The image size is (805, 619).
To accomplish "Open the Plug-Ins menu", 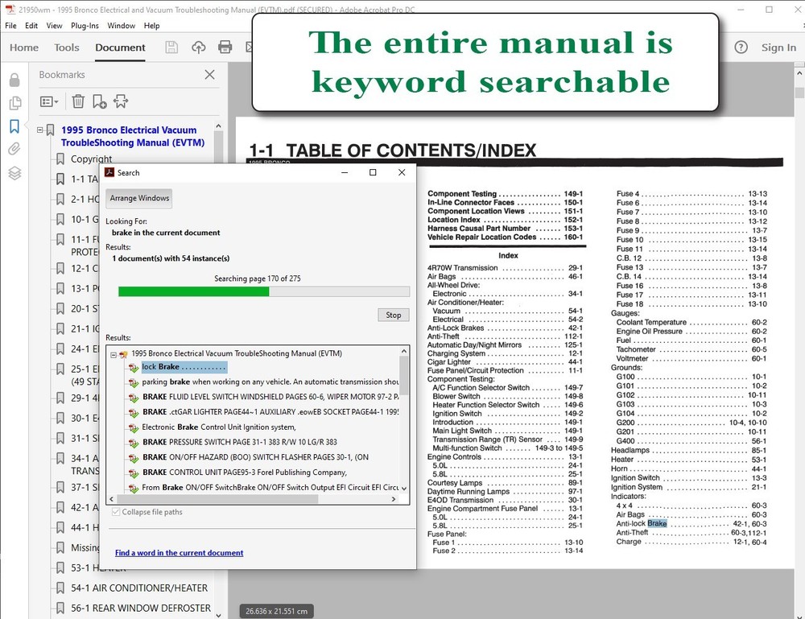I will (x=85, y=26).
